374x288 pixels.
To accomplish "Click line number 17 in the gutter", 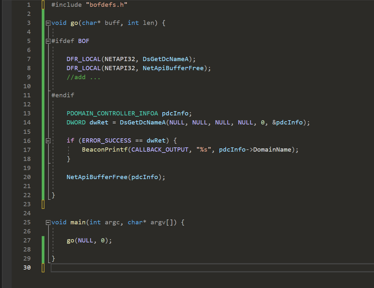I will coord(27,149).
